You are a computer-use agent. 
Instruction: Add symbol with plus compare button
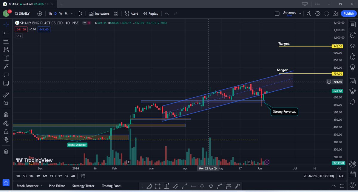click(40, 13)
